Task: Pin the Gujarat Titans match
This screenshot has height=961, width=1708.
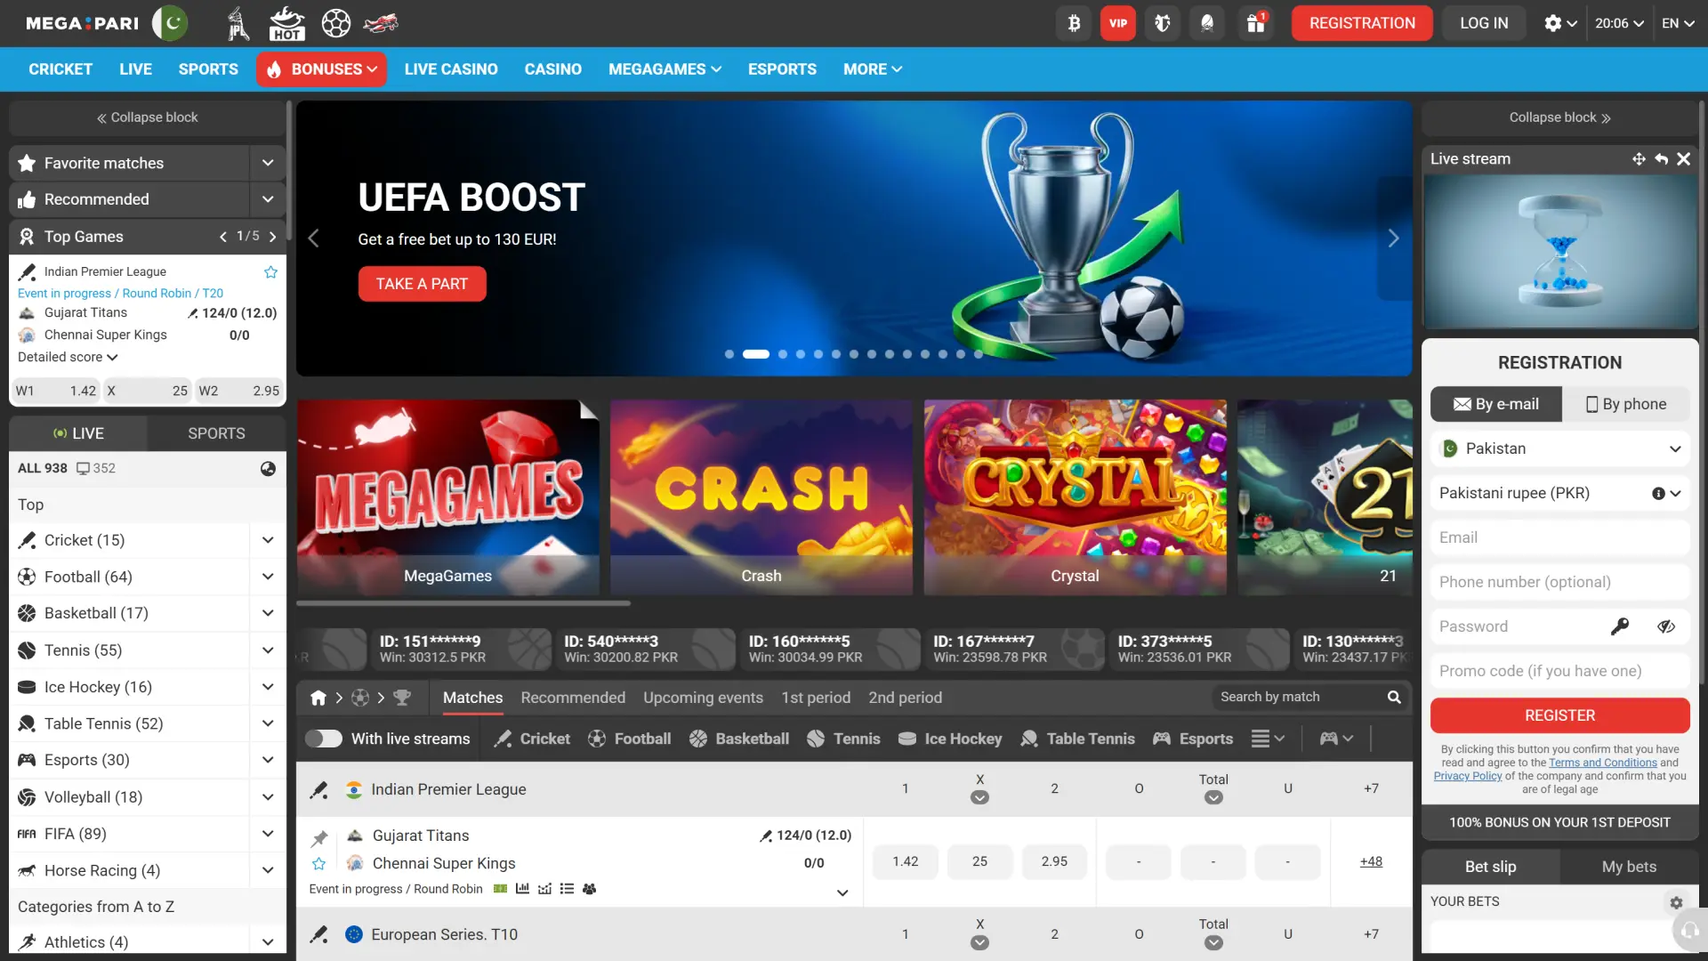Action: pyautogui.click(x=319, y=837)
